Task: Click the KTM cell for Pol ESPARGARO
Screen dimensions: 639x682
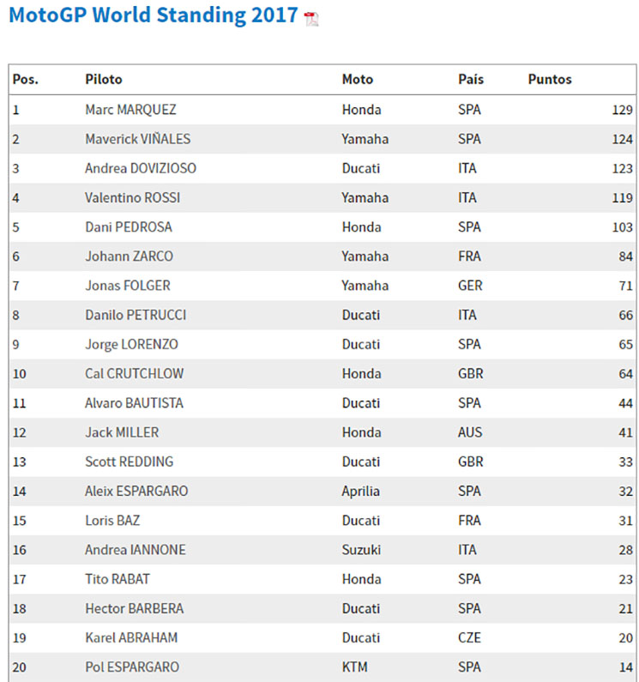Action: (355, 667)
